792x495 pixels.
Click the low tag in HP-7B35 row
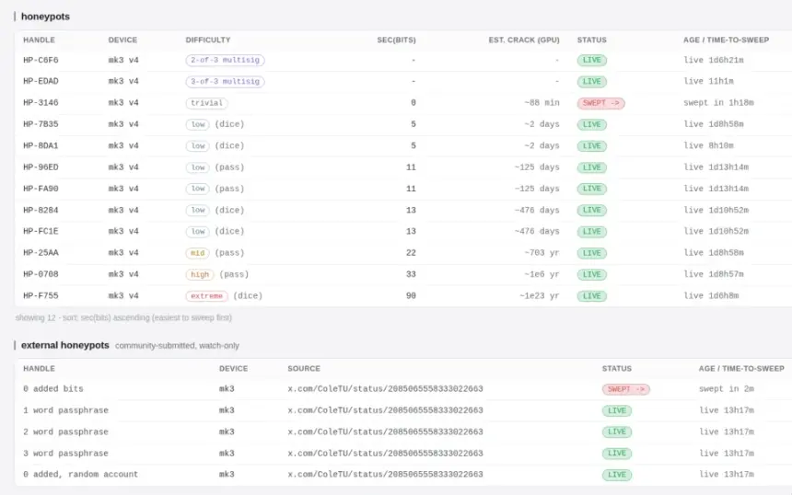pos(197,124)
